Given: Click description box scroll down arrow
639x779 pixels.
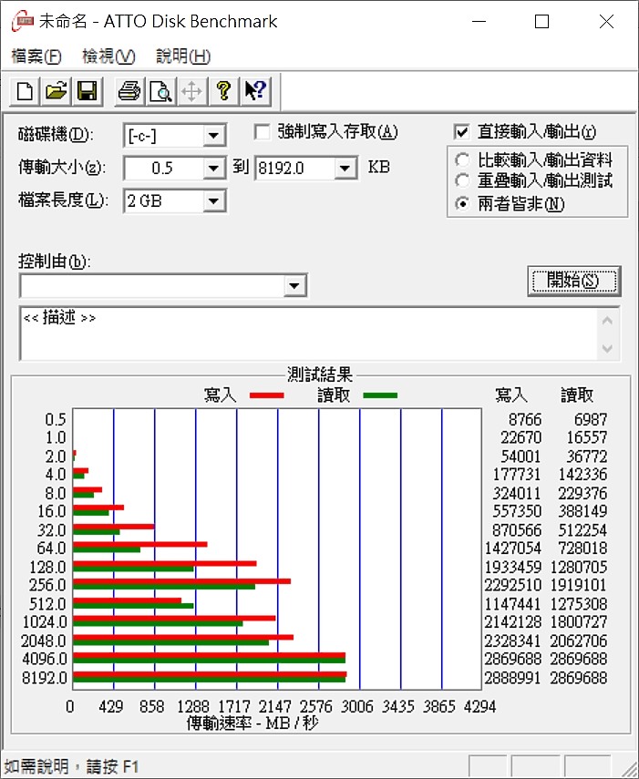Looking at the screenshot, I should click(x=607, y=348).
